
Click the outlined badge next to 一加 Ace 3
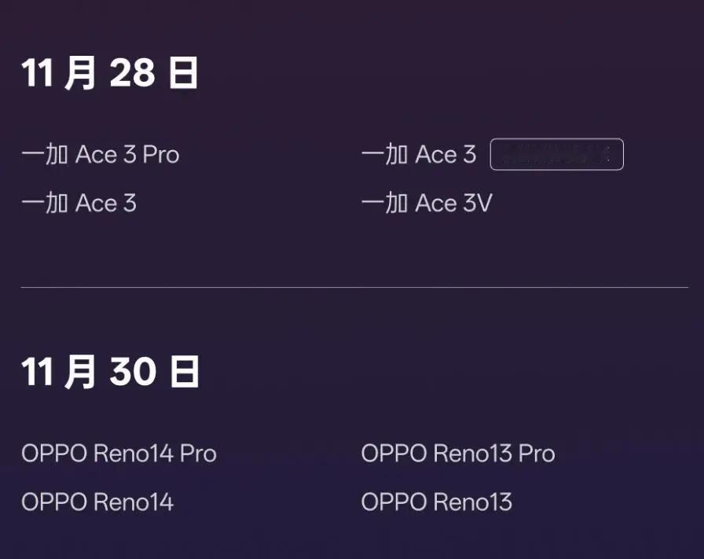(x=556, y=155)
